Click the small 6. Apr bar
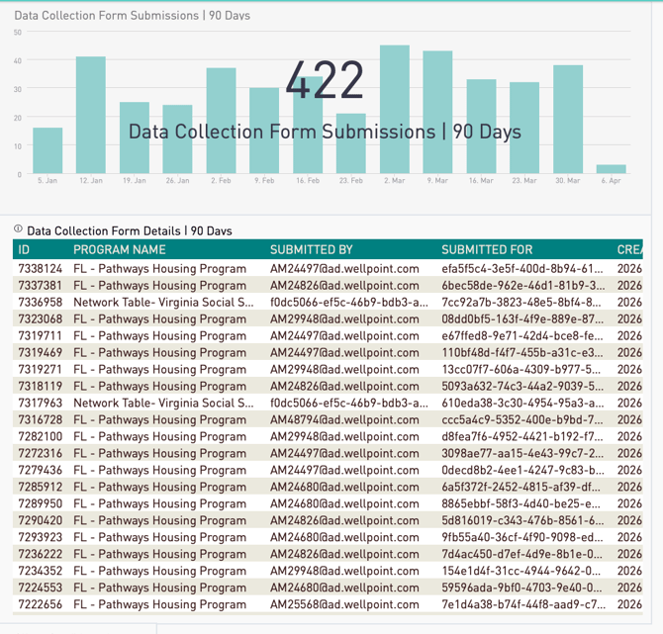 (611, 169)
